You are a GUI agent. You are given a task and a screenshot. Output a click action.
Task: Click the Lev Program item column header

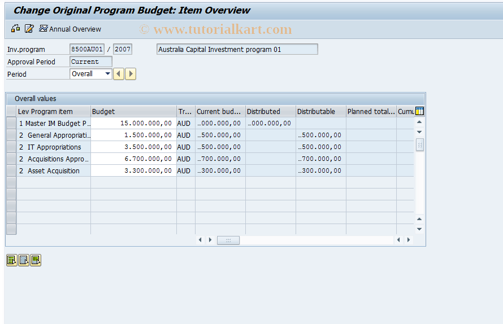click(54, 112)
